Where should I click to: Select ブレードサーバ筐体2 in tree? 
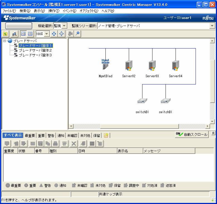[35, 50]
